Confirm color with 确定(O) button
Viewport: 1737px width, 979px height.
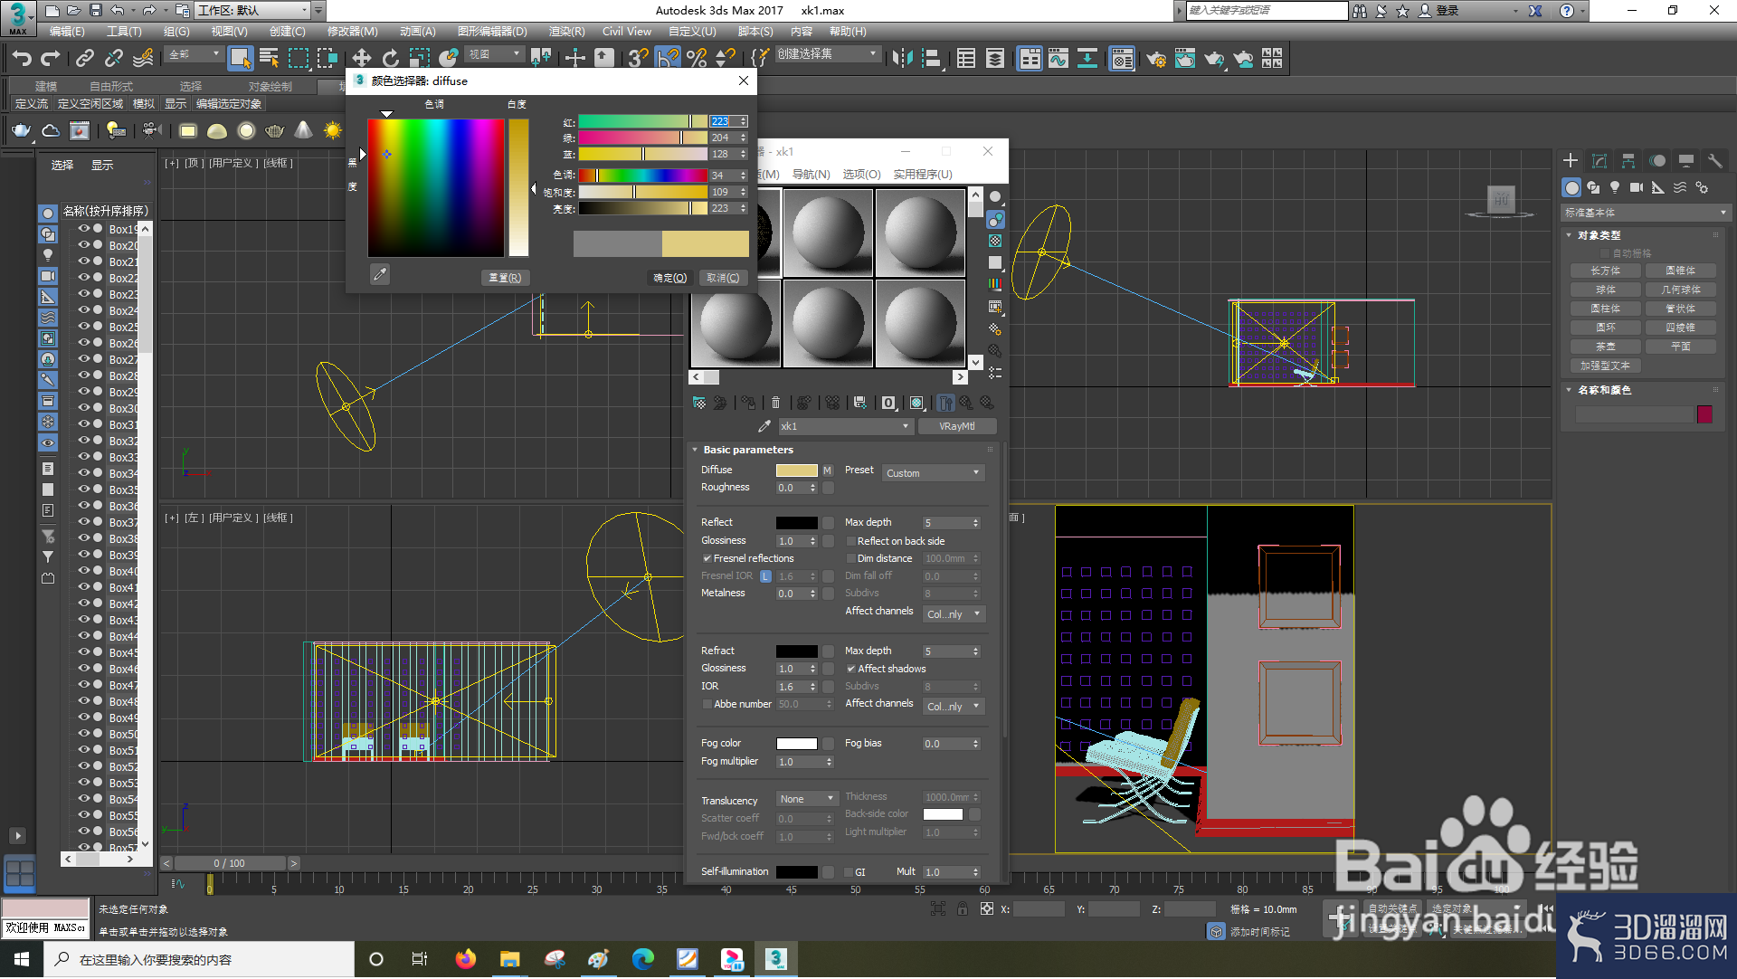[670, 279]
